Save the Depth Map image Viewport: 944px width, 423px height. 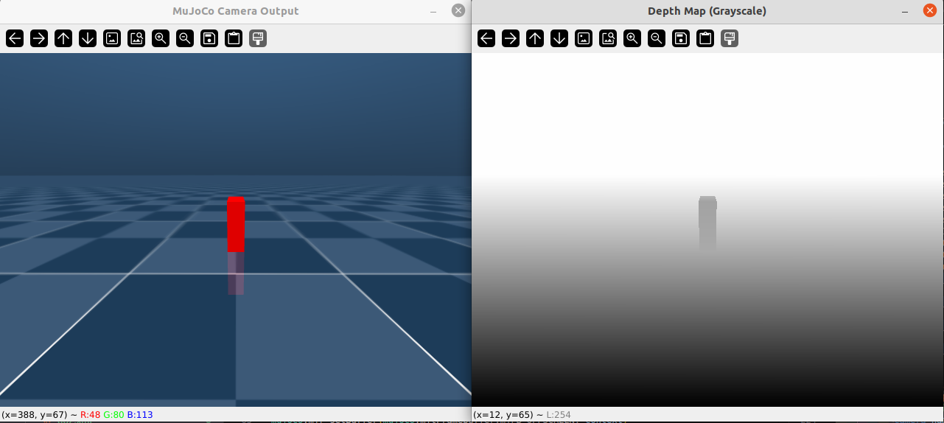click(x=681, y=38)
